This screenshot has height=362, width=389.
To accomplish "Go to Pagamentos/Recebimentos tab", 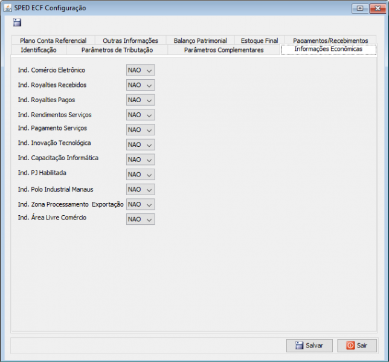I will point(330,40).
